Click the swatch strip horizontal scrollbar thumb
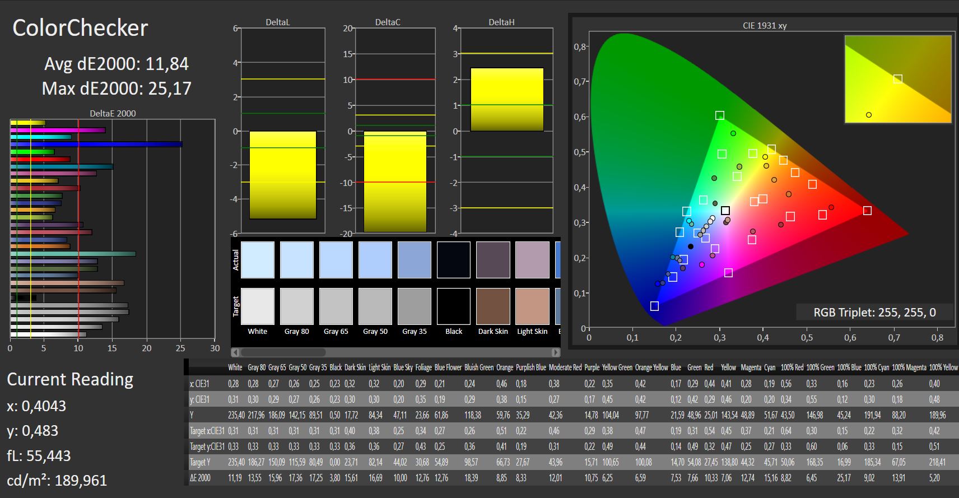This screenshot has height=498, width=959. click(x=283, y=352)
